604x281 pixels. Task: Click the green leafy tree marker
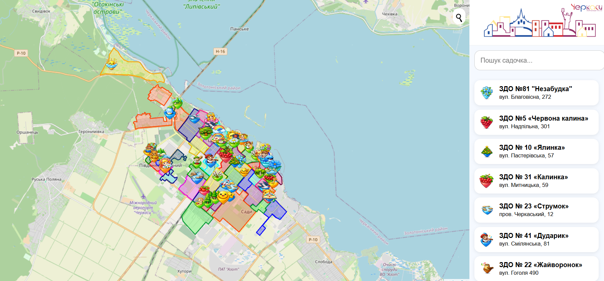point(260,173)
